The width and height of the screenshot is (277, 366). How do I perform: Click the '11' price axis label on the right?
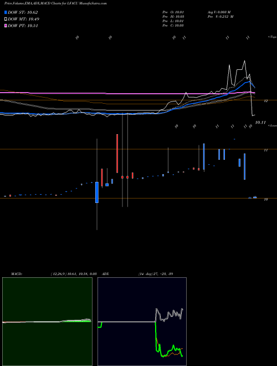click(x=265, y=150)
